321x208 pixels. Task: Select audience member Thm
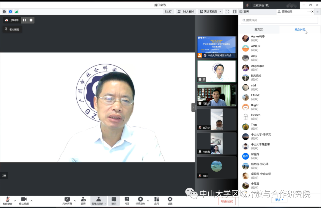(279, 127)
